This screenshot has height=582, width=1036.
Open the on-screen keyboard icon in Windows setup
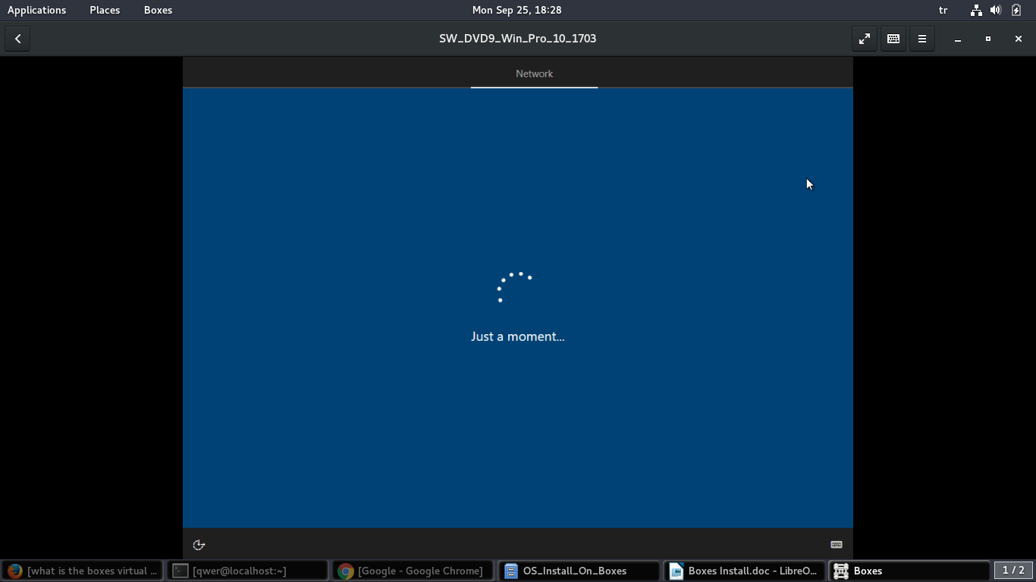point(837,545)
